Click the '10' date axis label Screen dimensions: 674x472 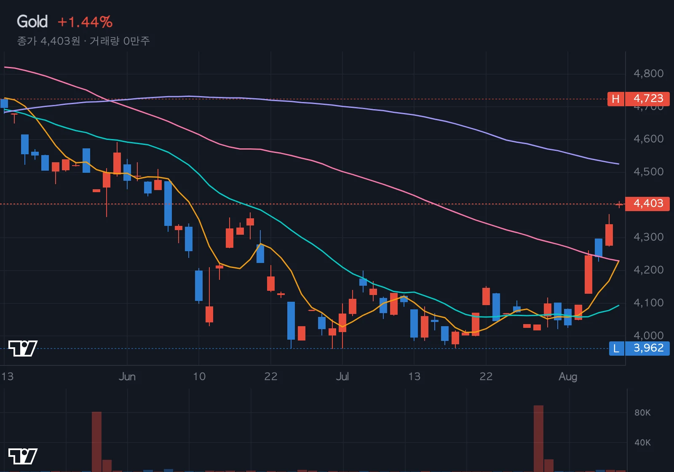point(199,377)
